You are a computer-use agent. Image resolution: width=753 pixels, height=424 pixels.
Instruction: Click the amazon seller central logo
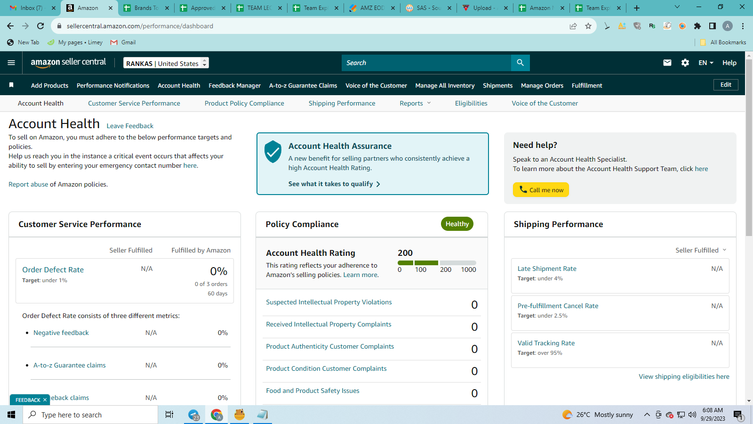68,63
